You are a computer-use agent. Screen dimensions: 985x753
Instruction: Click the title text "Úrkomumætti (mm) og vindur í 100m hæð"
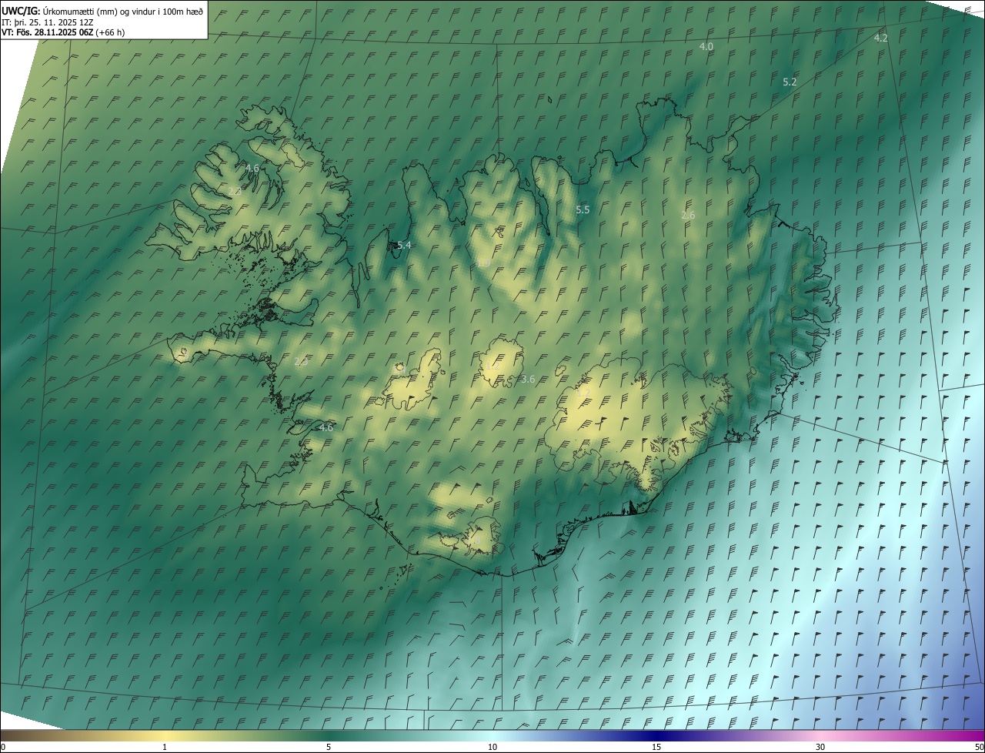123,11
